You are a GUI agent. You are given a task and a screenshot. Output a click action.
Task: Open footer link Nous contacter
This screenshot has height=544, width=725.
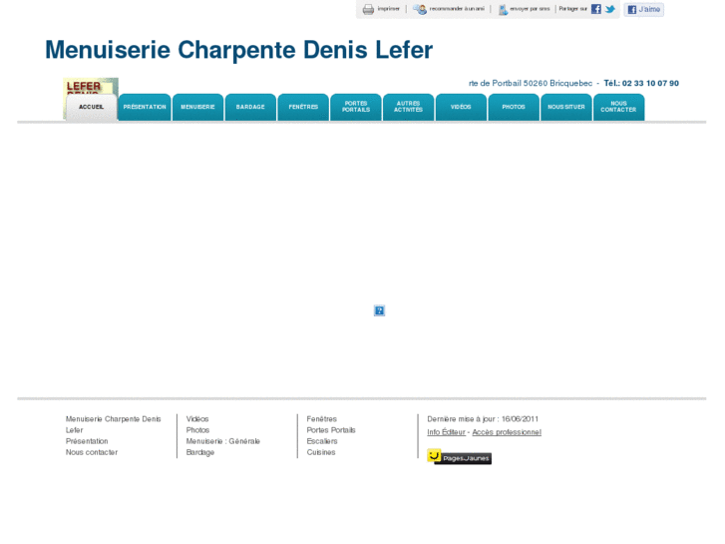[x=92, y=452]
